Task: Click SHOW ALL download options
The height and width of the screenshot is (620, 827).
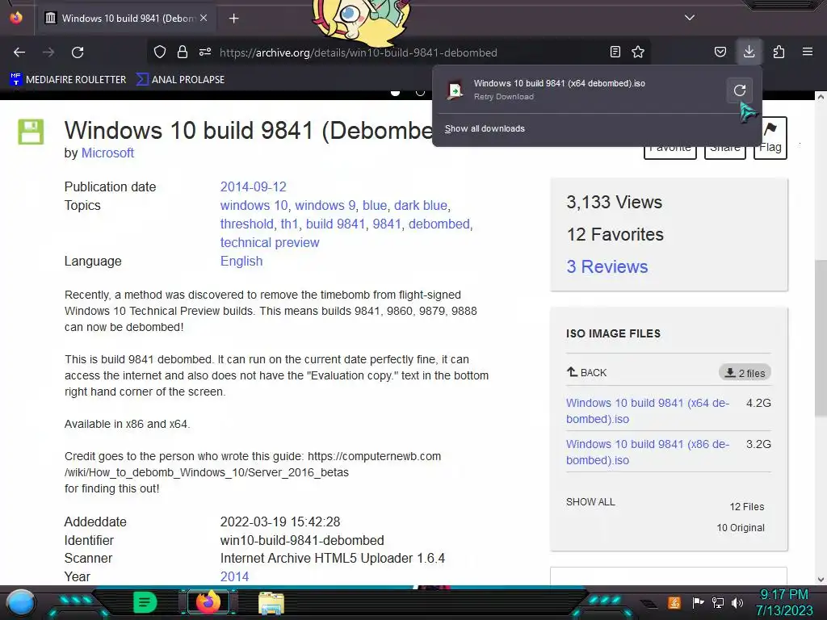Action: coord(590,502)
